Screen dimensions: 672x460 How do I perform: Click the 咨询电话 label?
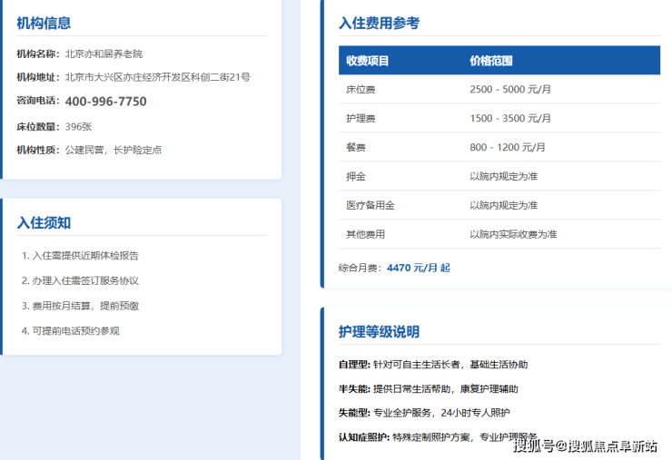pos(38,101)
